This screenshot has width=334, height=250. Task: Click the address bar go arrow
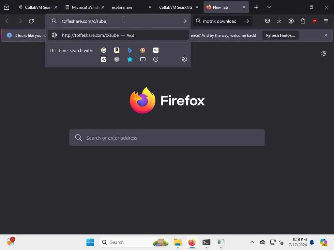click(x=184, y=21)
